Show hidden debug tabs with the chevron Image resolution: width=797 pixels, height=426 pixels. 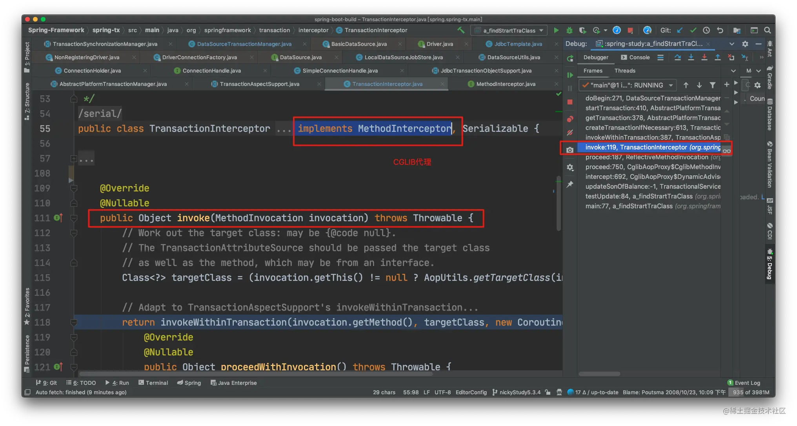click(731, 44)
